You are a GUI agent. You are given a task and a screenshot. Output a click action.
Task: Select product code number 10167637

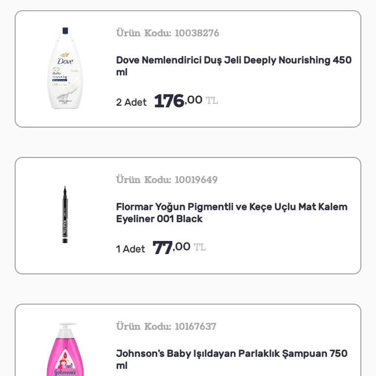point(195,327)
